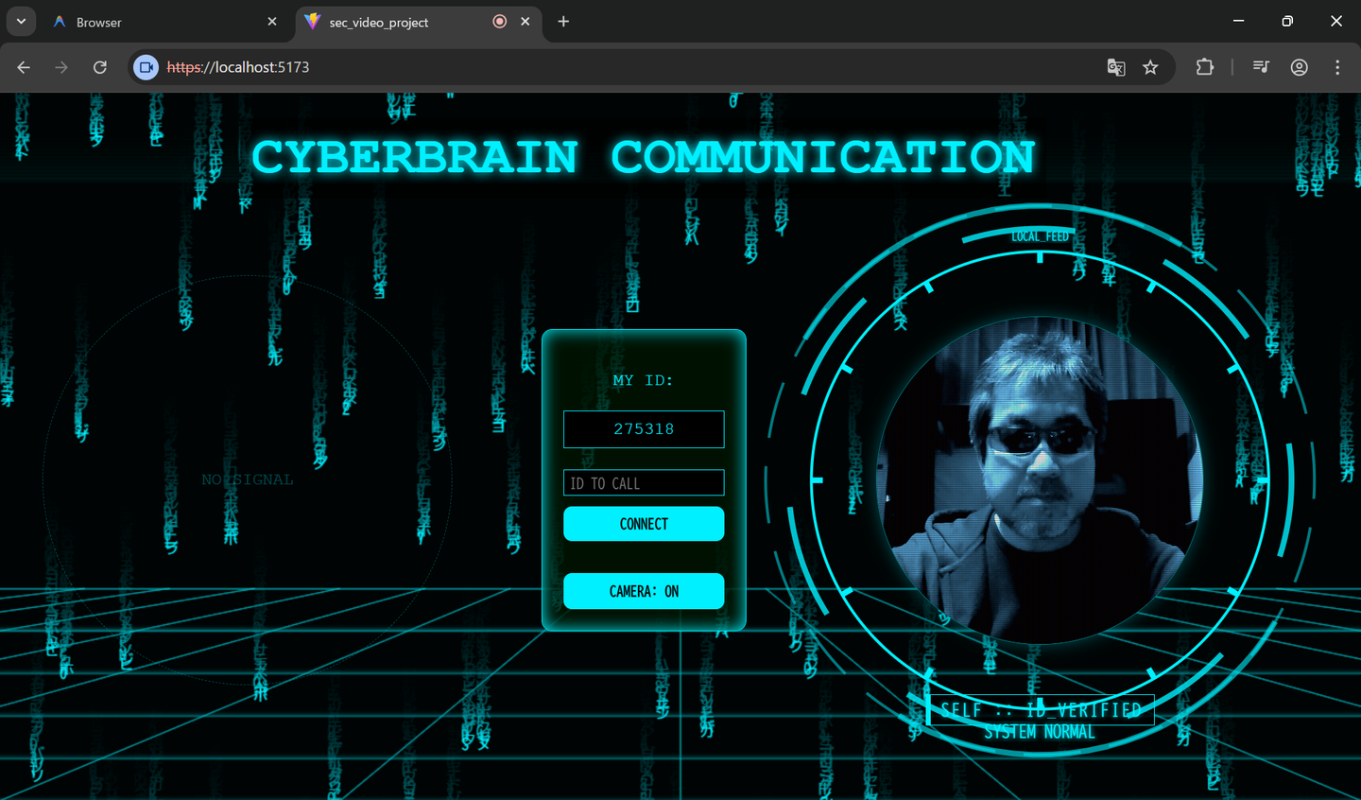Open the media controls icon
The height and width of the screenshot is (800, 1361).
pyautogui.click(x=1261, y=67)
